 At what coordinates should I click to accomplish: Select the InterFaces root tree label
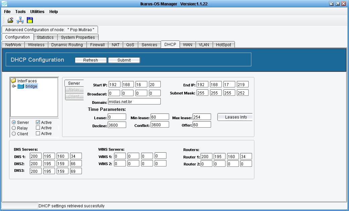tap(27, 81)
